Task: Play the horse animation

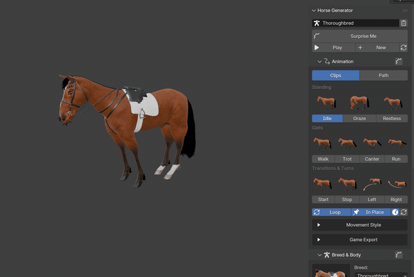Action: (x=333, y=48)
